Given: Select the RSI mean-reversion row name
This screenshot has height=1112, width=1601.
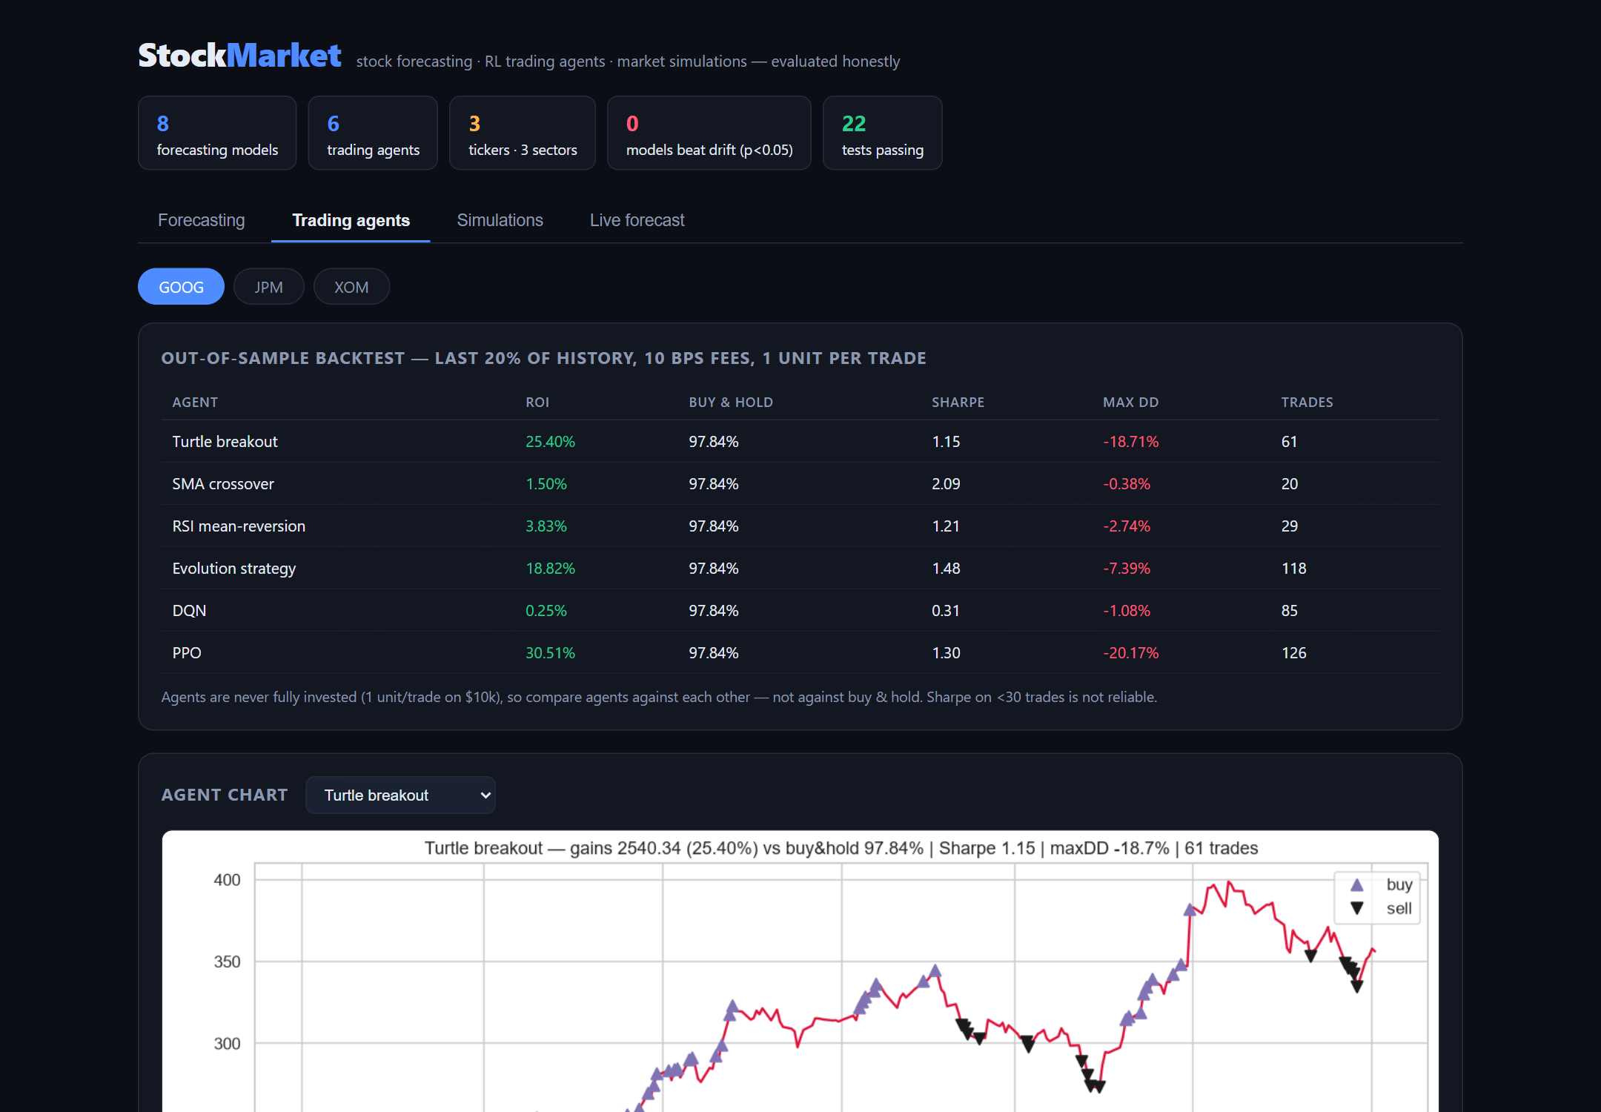Looking at the screenshot, I should [x=239, y=526].
